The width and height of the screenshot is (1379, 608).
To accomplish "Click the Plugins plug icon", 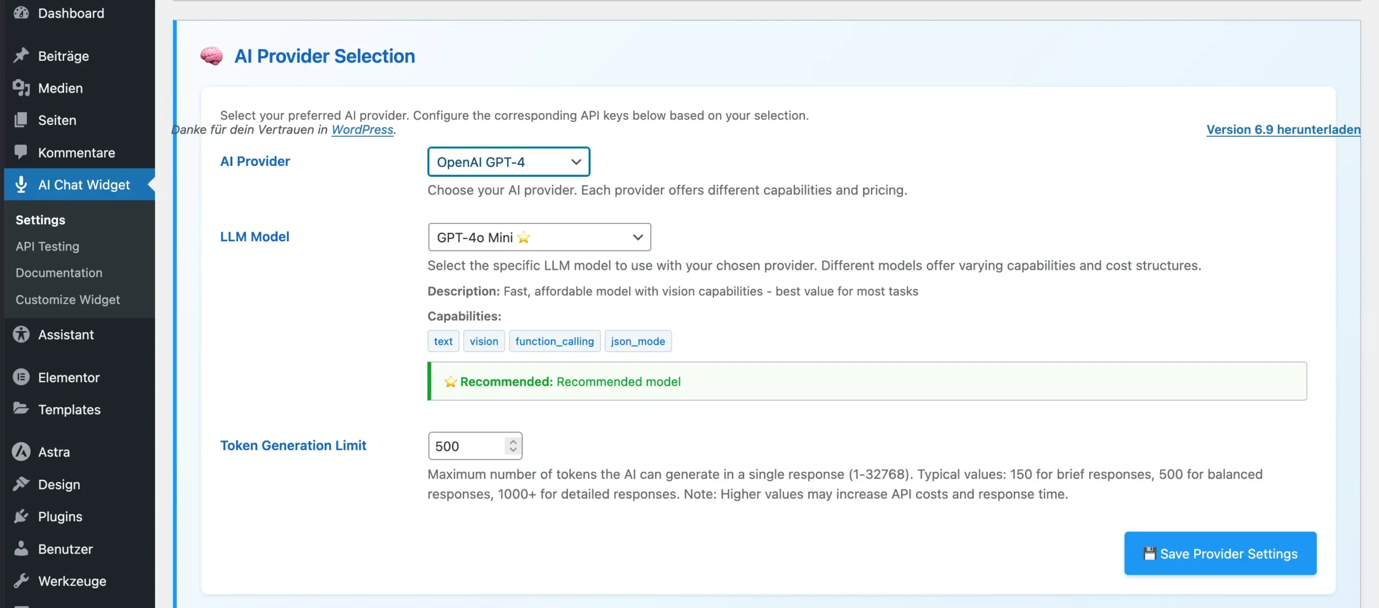I will tap(21, 516).
